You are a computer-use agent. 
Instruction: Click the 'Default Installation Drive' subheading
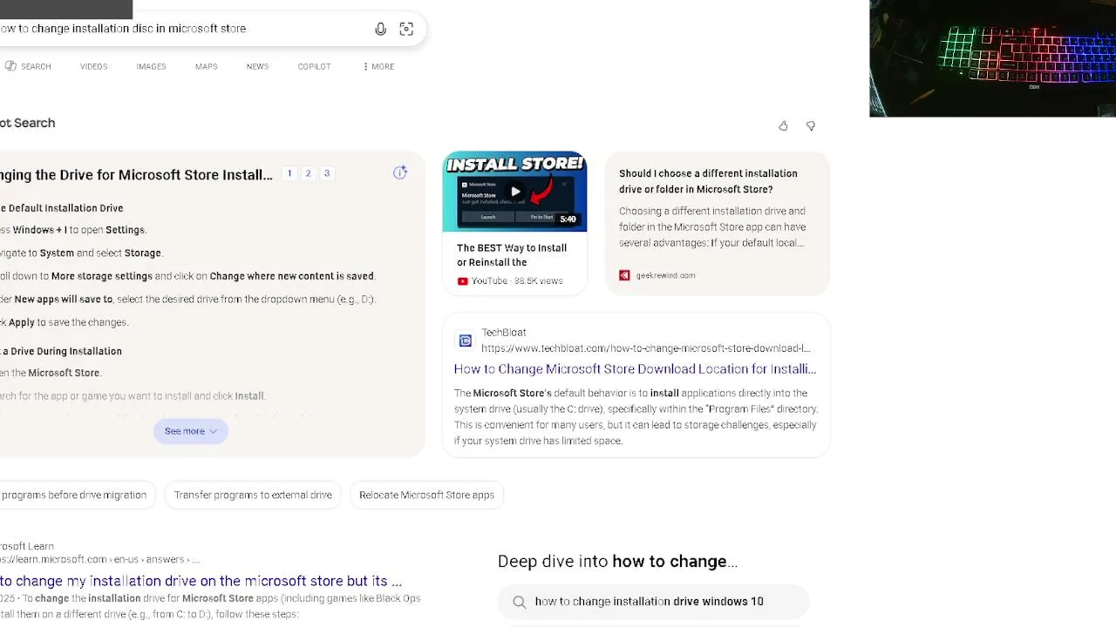pyautogui.click(x=62, y=208)
